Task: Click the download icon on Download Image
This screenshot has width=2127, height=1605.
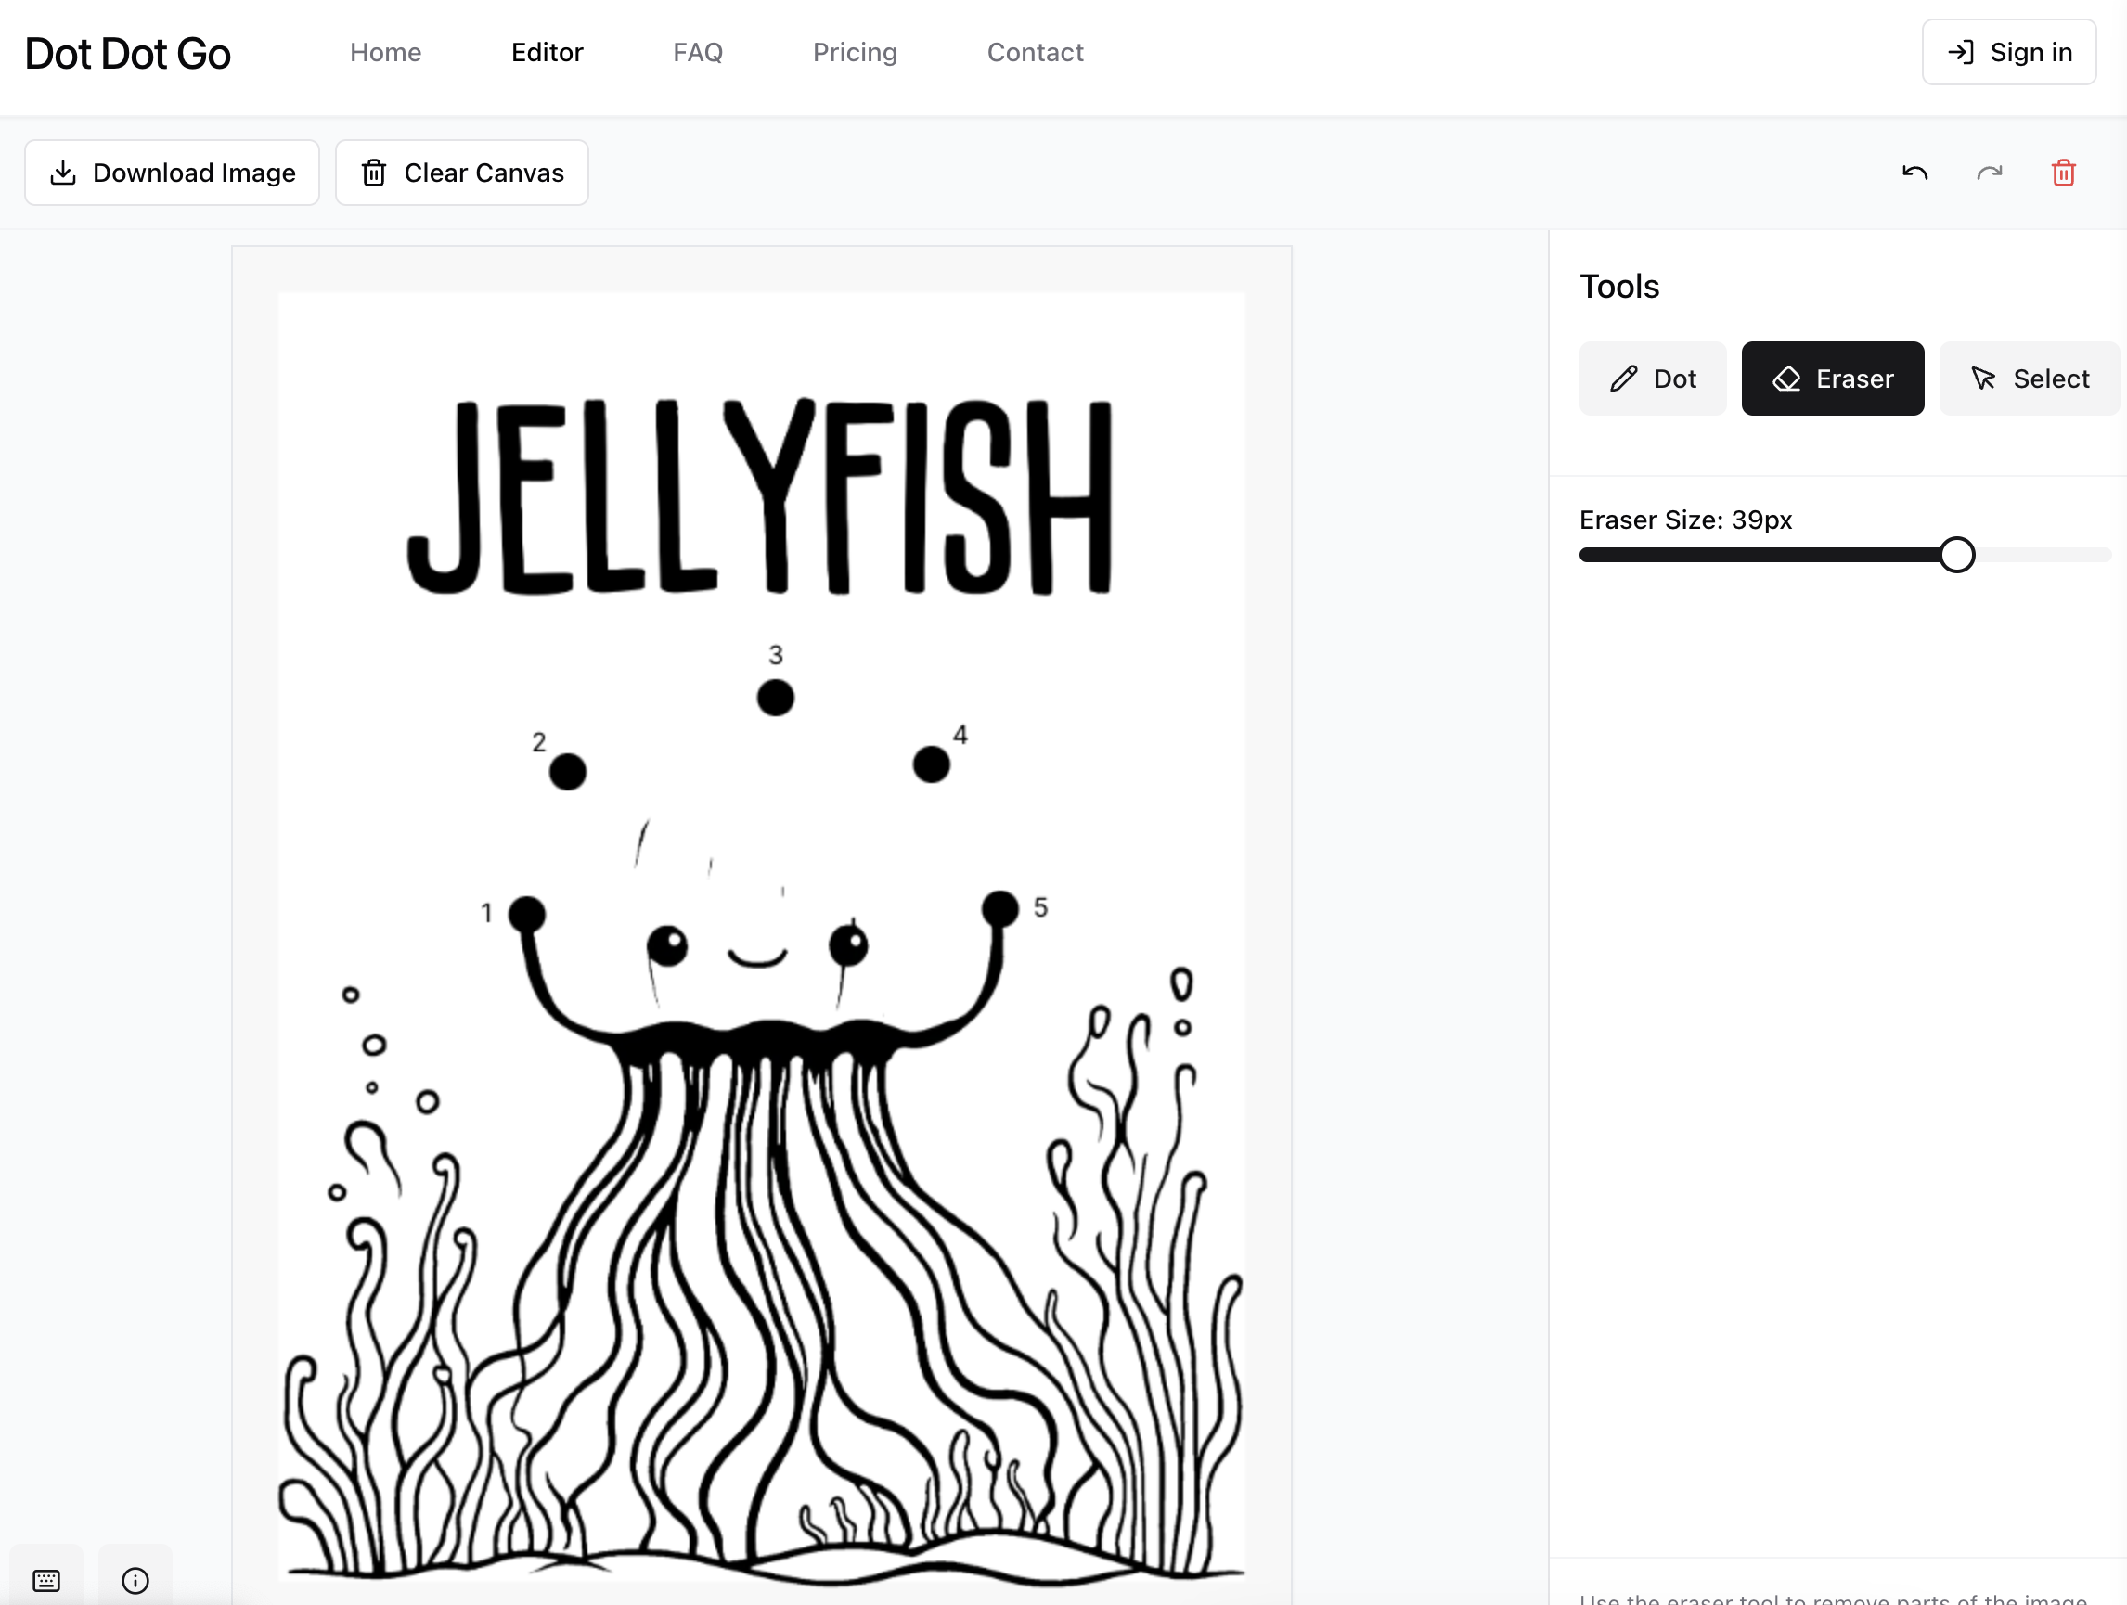Action: coord(62,172)
